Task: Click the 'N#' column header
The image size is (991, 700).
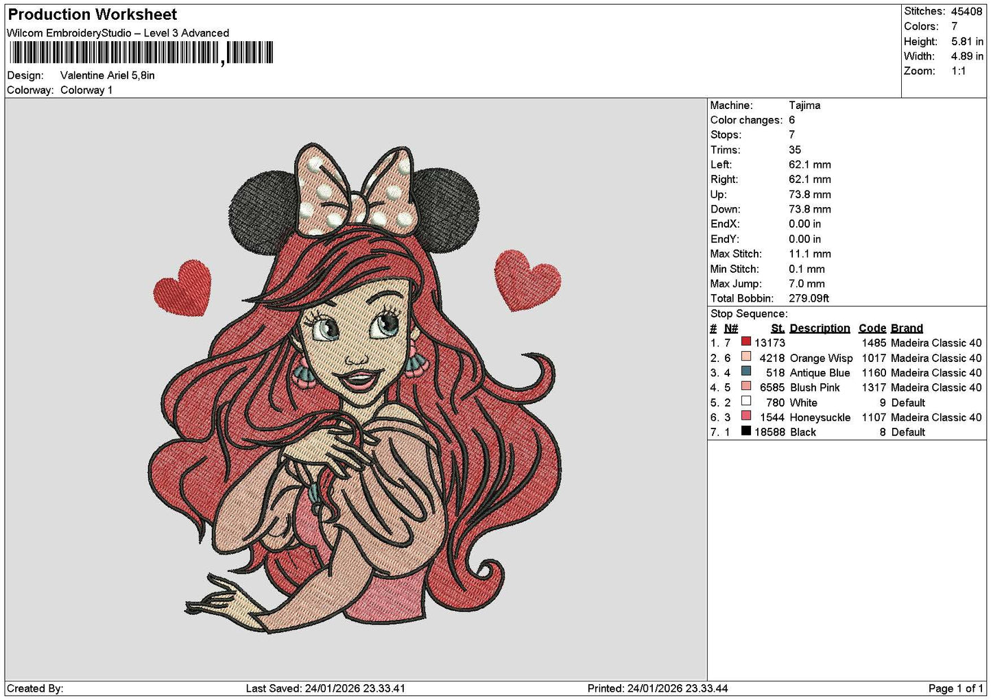Action: click(x=731, y=328)
